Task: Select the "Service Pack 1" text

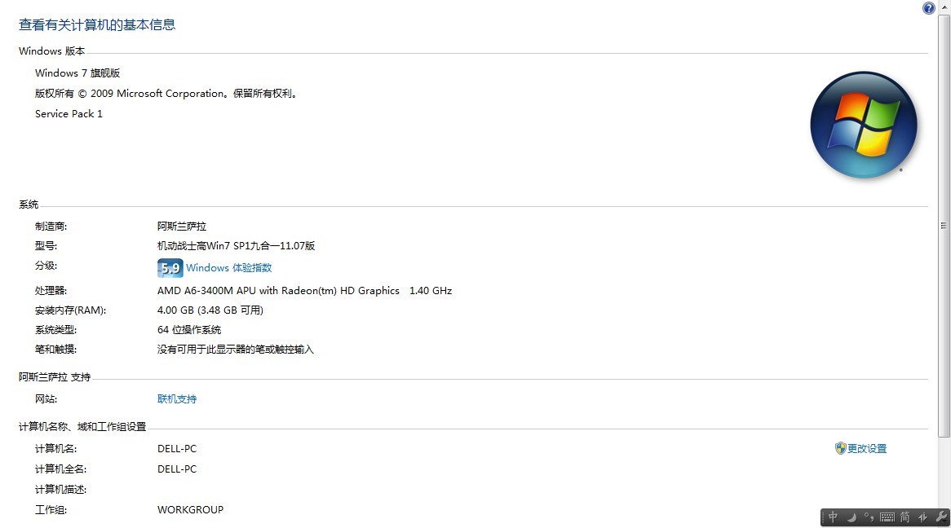Action: pyautogui.click(x=69, y=114)
